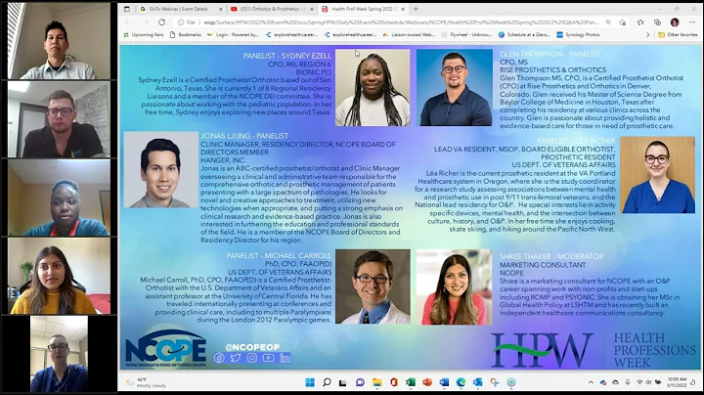Switch to Microsoft Edge on the taskbar
The width and height of the screenshot is (704, 395).
click(x=461, y=382)
